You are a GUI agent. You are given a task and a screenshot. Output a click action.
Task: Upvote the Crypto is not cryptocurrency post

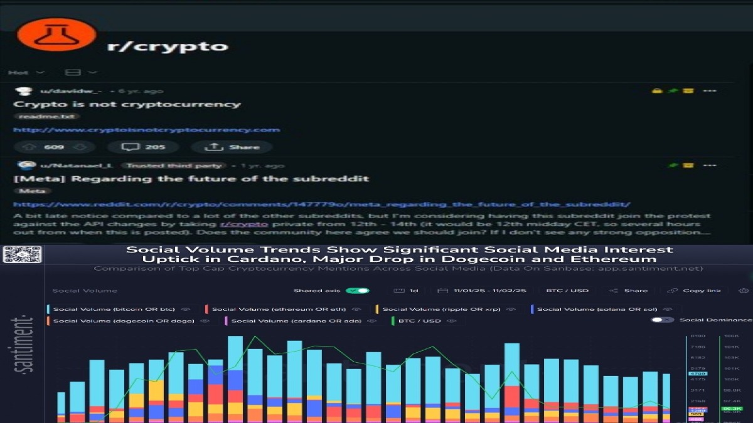pyautogui.click(x=29, y=147)
